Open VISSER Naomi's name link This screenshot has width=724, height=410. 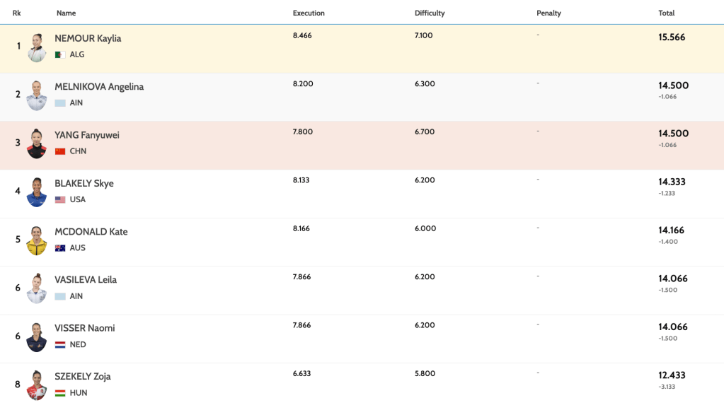pos(85,328)
